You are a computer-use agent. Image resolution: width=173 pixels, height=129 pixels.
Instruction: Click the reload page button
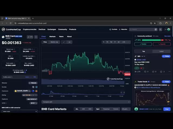[11, 23]
